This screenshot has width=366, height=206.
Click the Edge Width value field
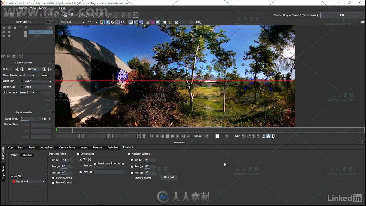point(28,119)
